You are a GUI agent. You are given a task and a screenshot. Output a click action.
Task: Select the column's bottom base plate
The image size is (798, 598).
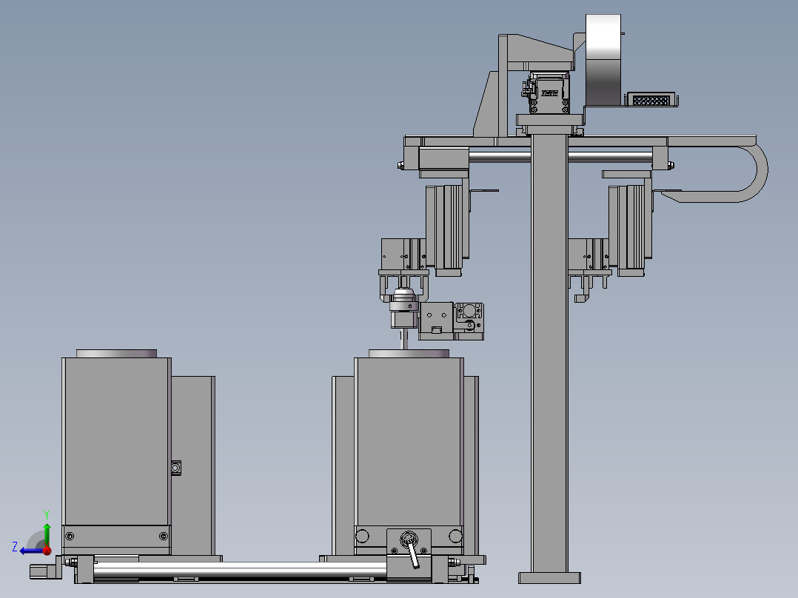pos(549,577)
